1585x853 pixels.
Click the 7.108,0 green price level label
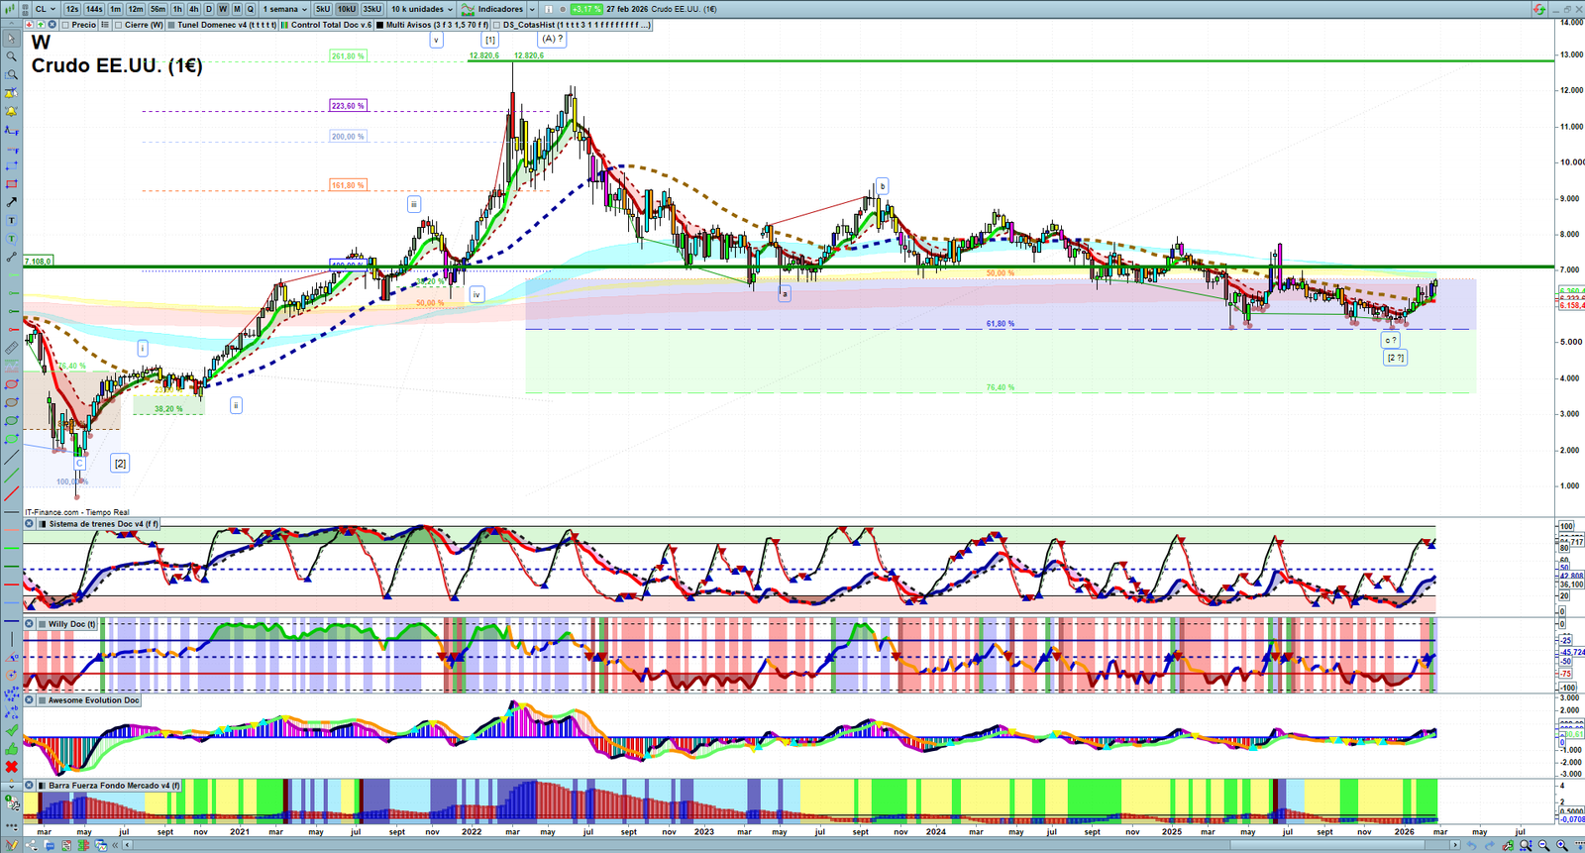pyautogui.click(x=38, y=262)
